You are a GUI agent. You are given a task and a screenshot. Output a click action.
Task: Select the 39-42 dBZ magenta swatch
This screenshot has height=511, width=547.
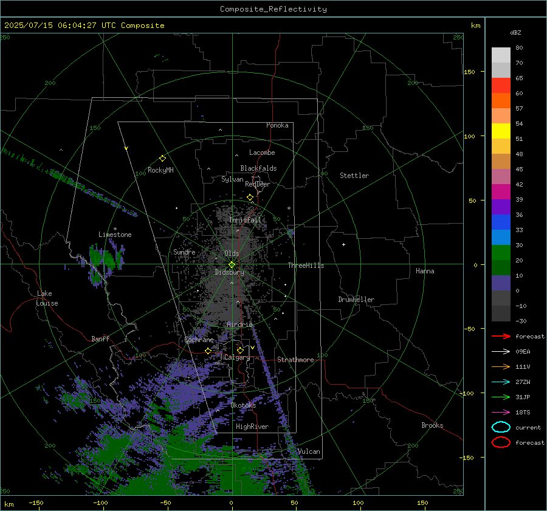point(501,192)
